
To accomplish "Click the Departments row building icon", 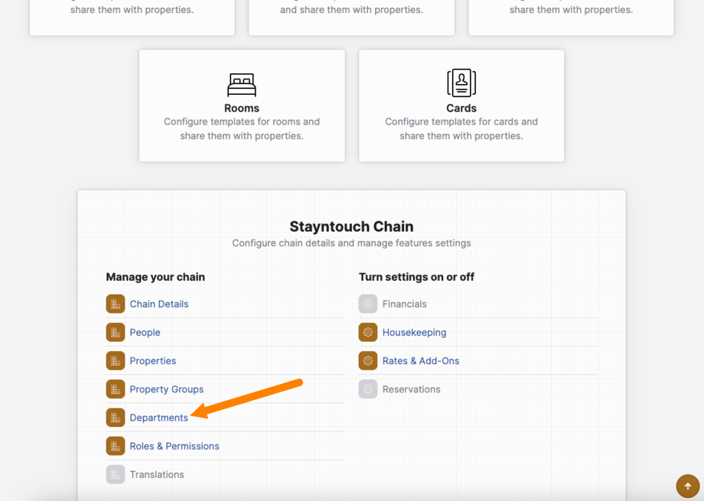I will tap(116, 418).
